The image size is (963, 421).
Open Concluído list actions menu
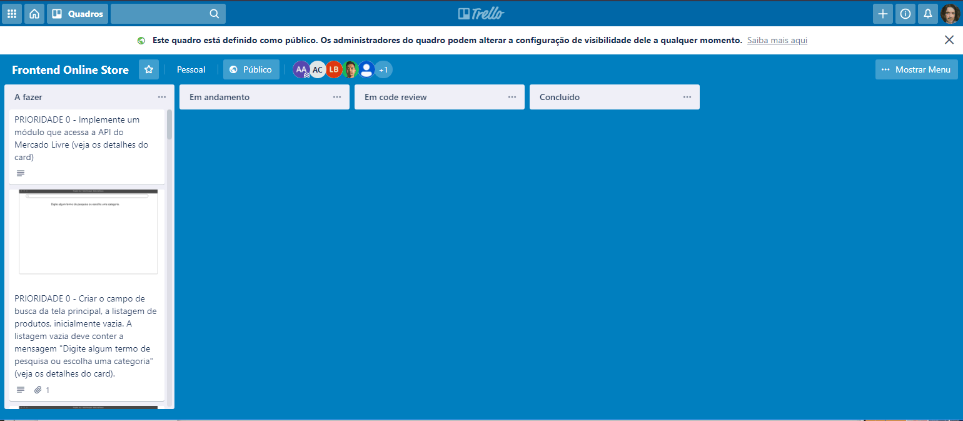tap(687, 97)
